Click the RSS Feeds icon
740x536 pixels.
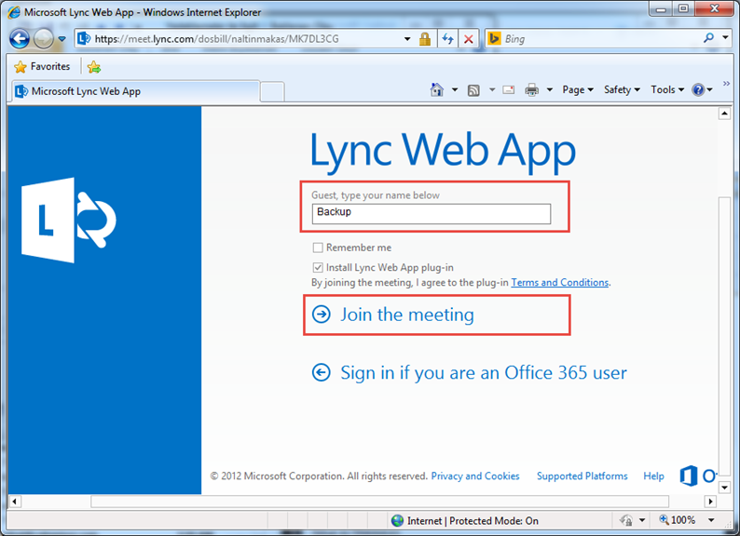[473, 90]
